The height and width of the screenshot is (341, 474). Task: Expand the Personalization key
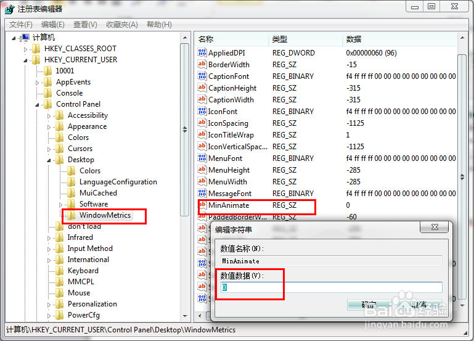tap(49, 305)
